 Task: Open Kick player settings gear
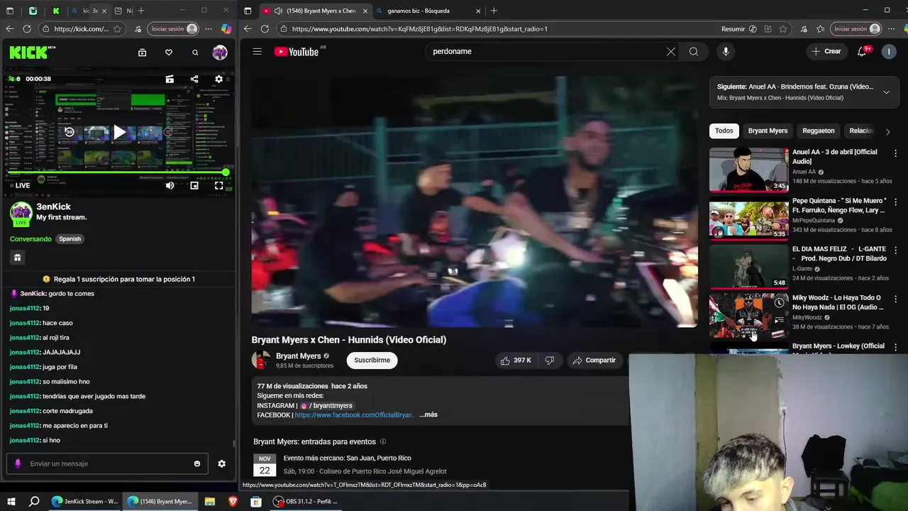click(x=218, y=79)
